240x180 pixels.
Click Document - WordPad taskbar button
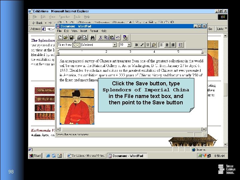127,156
